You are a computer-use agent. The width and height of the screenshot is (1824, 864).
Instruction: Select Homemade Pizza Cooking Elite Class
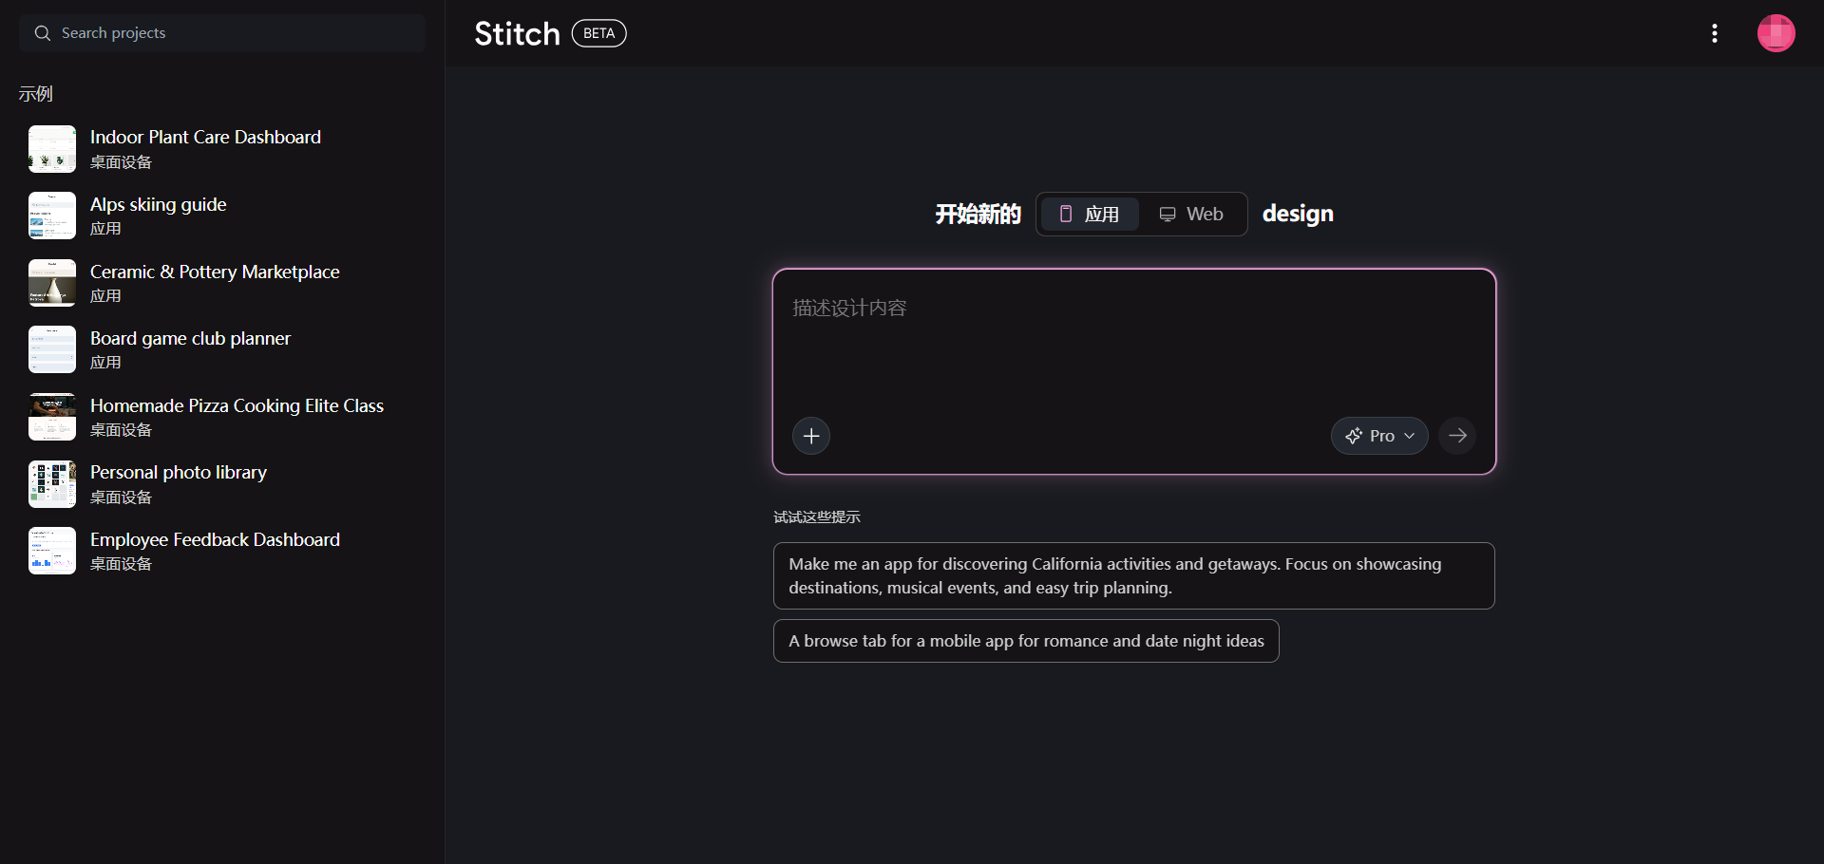point(237,406)
